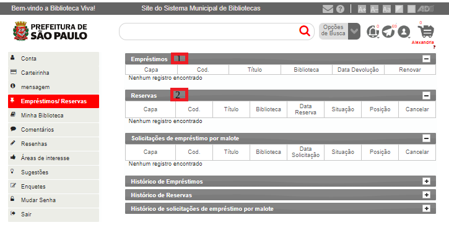449x225 pixels.
Task: Collapse the Empréstimos section
Action: point(426,59)
